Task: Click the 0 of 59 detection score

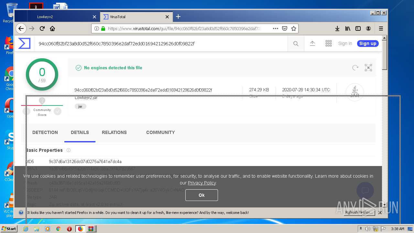Action: [42, 74]
